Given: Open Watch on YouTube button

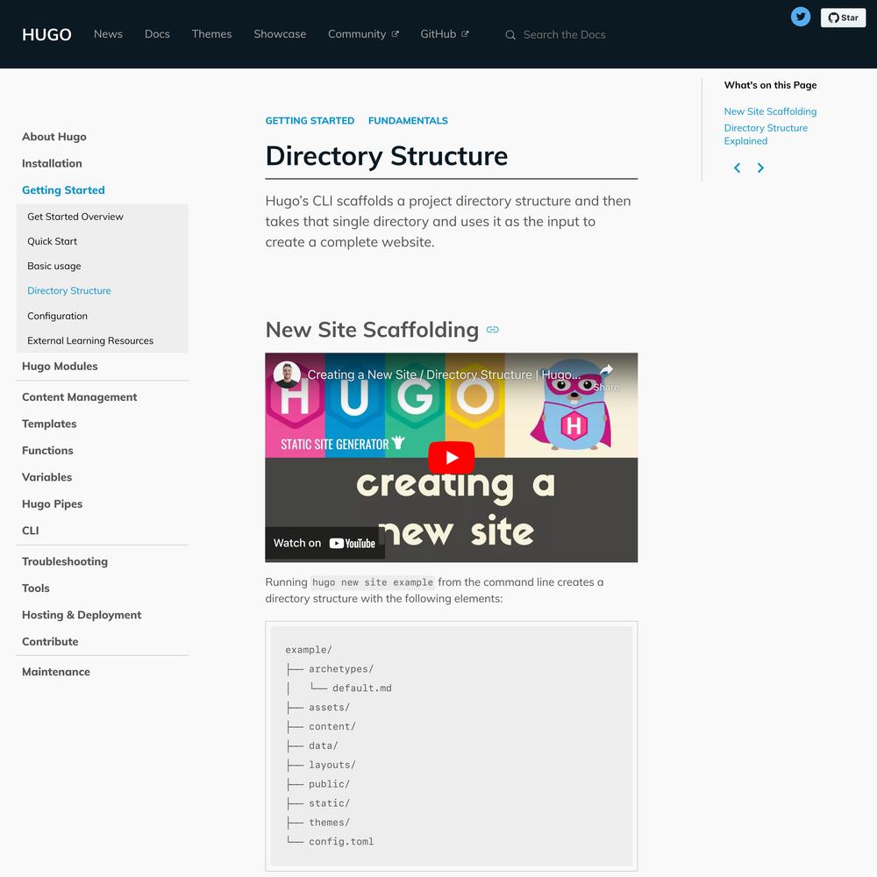Looking at the screenshot, I should [324, 543].
